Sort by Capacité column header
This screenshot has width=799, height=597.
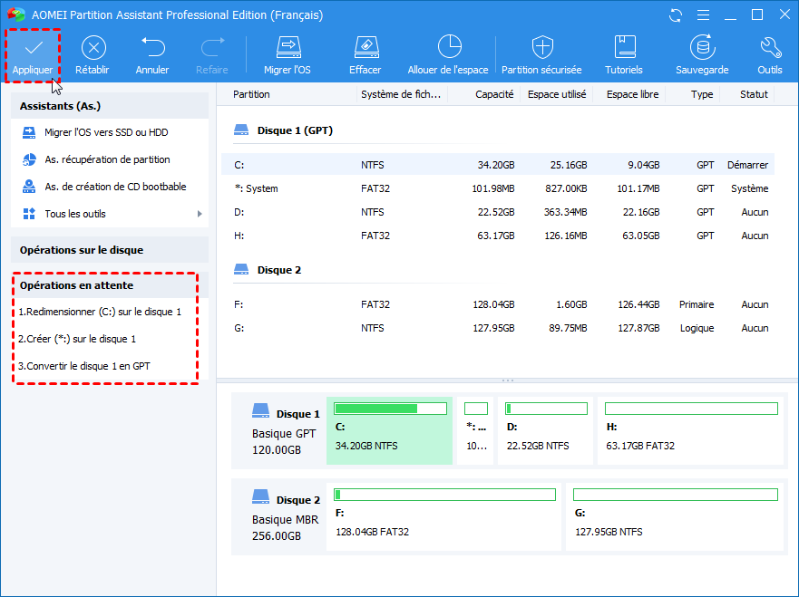coord(494,94)
